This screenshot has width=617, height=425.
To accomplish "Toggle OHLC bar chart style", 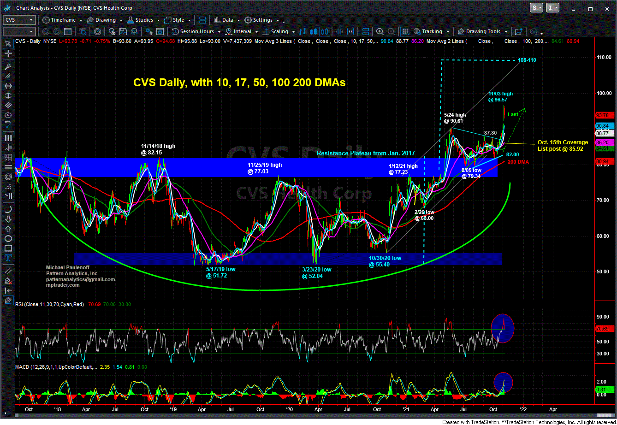I will tap(302, 31).
